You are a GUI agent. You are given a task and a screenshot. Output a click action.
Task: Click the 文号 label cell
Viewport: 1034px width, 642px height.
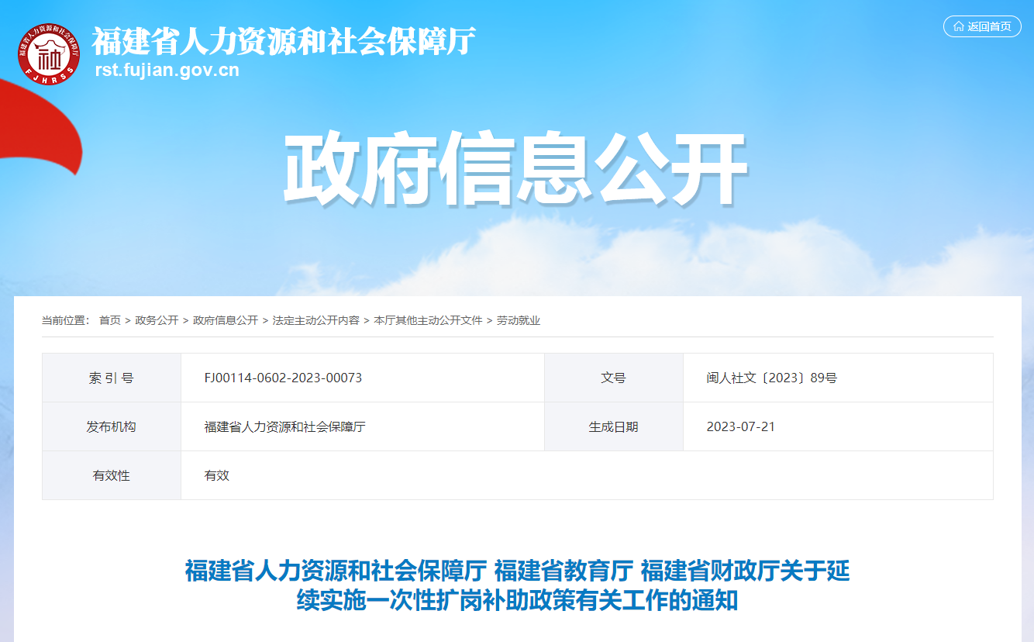point(614,378)
